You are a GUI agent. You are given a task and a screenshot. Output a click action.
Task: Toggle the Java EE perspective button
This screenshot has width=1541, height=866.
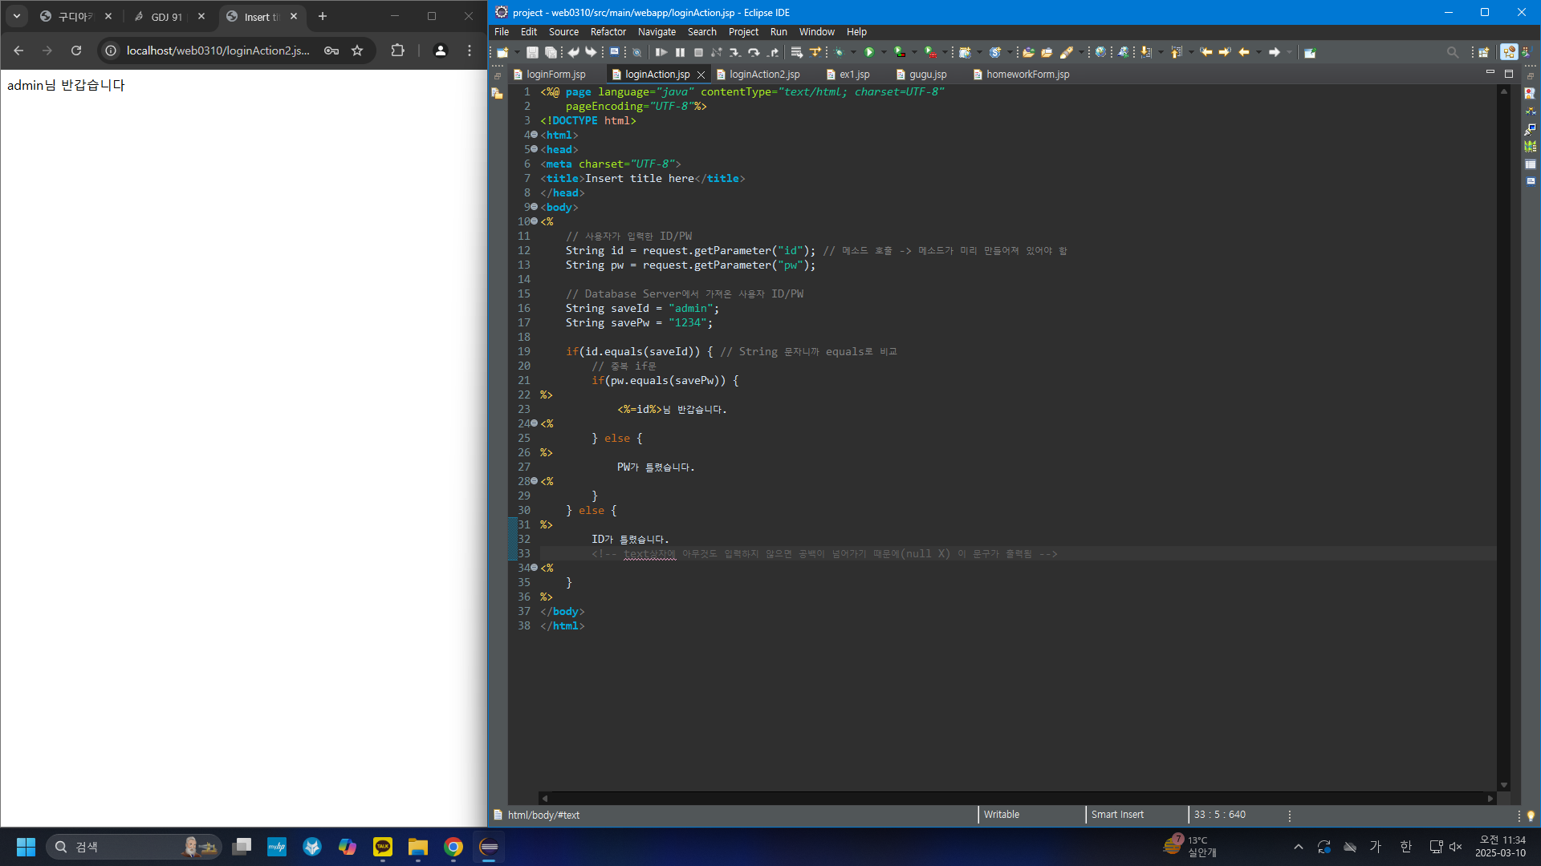(1509, 52)
